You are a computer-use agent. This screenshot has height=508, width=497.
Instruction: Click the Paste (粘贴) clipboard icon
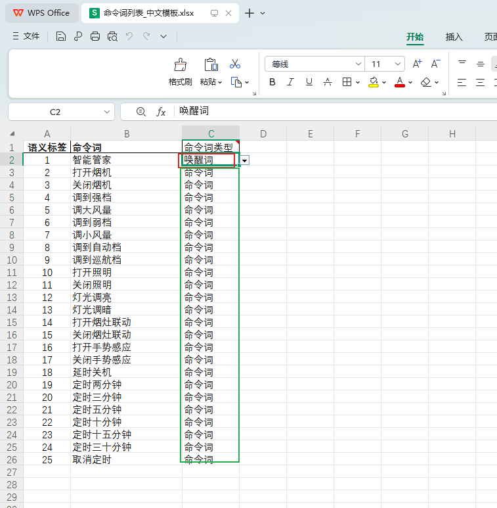[211, 64]
